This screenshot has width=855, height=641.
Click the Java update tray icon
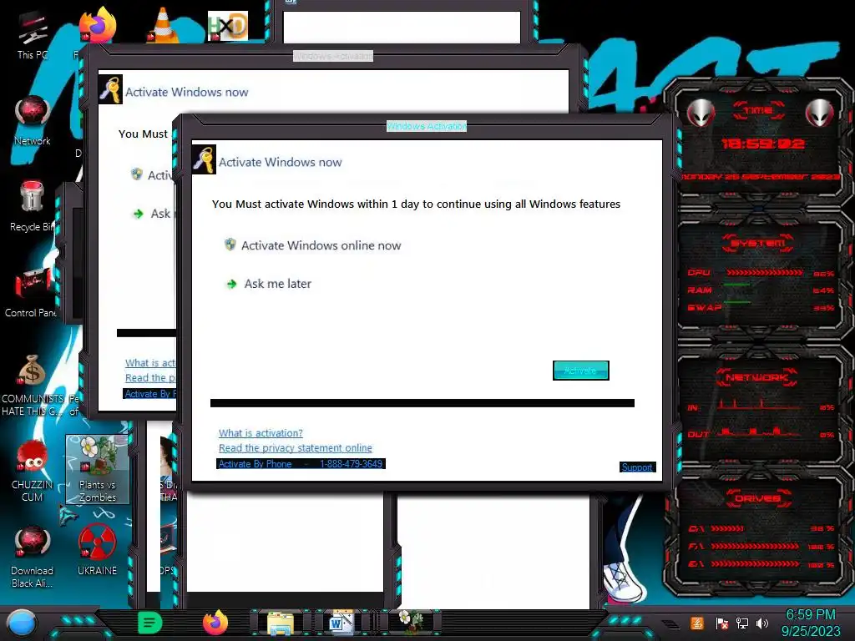click(x=696, y=623)
